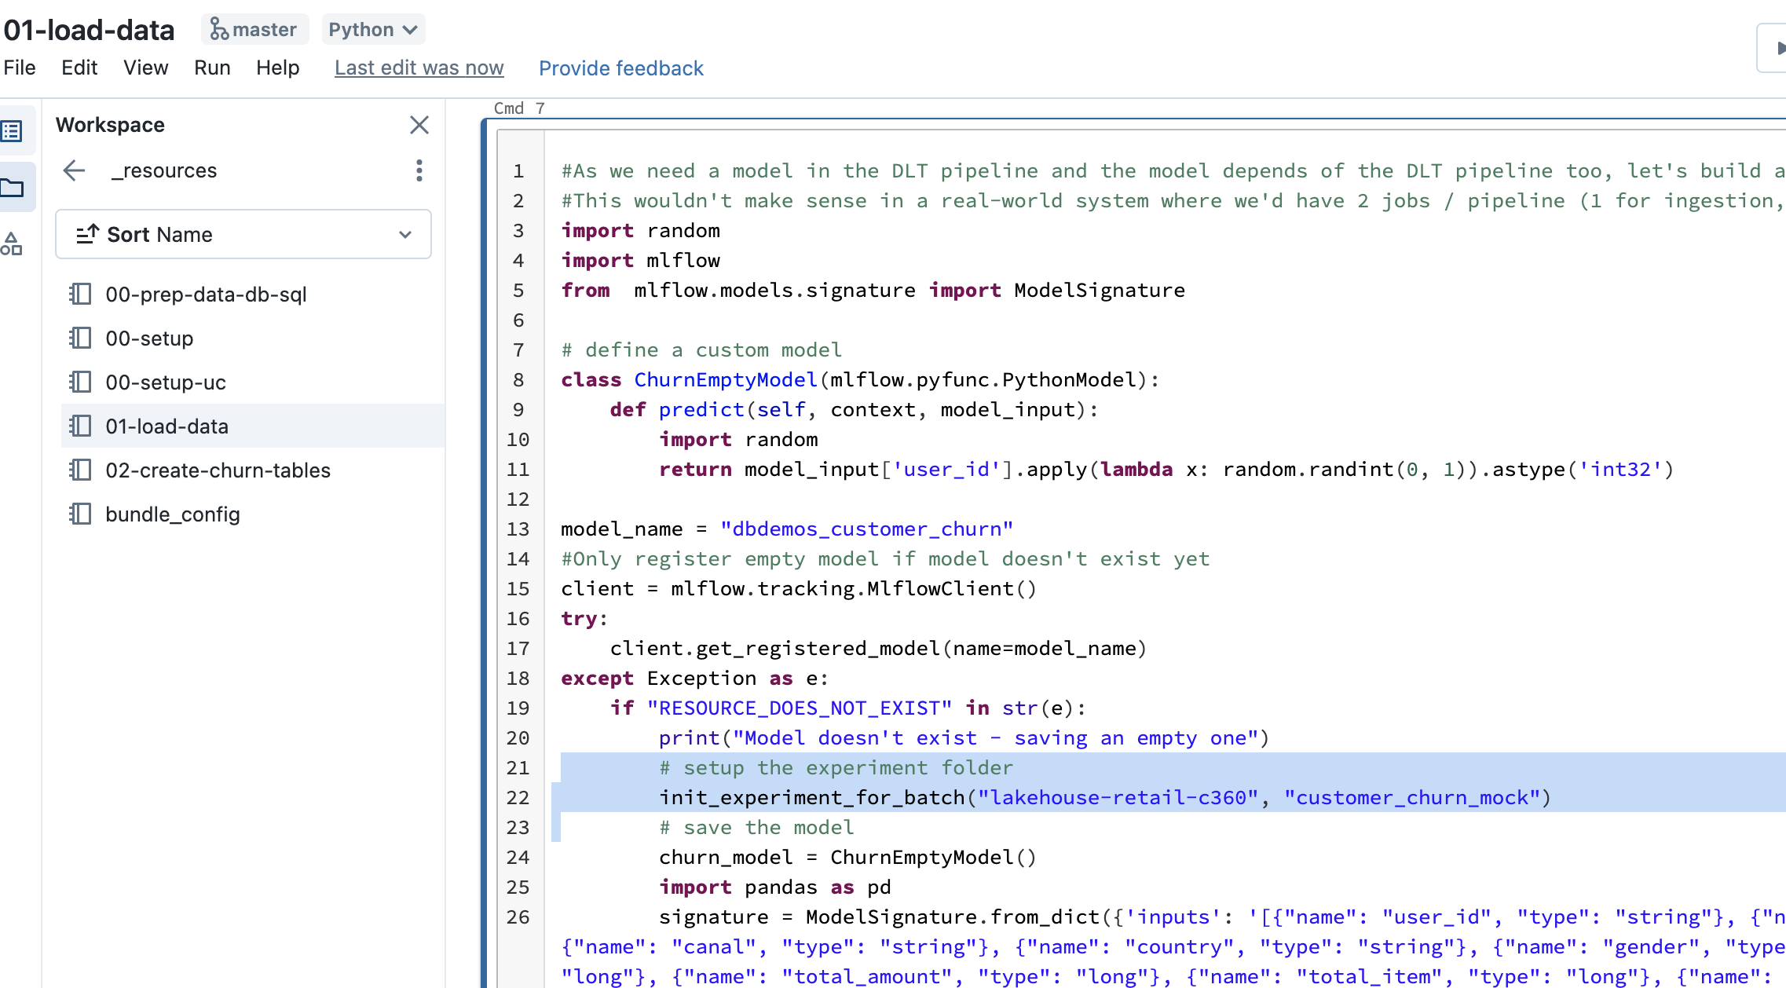The image size is (1786, 988).
Task: Open notebook 00-prep-data-db-sql
Action: pos(253,295)
